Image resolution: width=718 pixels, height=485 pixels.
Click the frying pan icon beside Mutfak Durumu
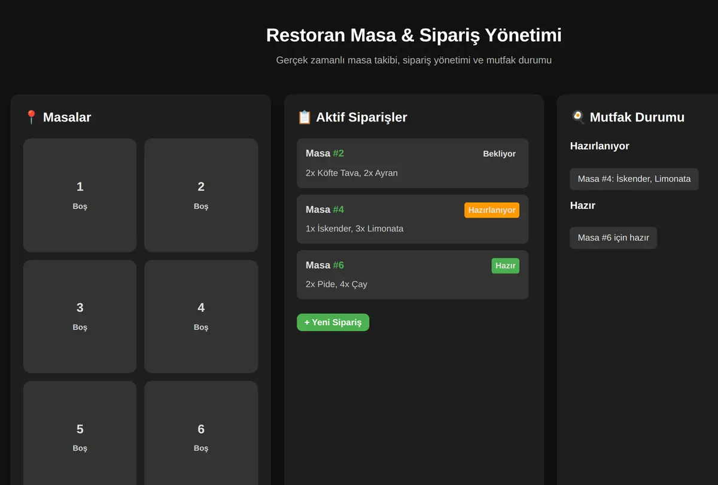pos(577,117)
